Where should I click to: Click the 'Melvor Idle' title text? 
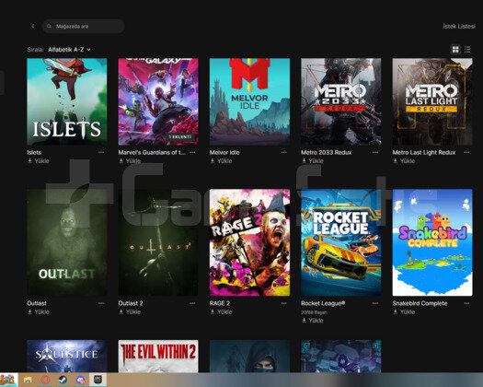click(224, 152)
